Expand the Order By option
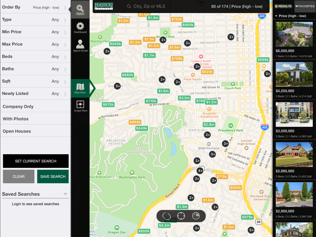The image size is (316, 237). (x=35, y=7)
